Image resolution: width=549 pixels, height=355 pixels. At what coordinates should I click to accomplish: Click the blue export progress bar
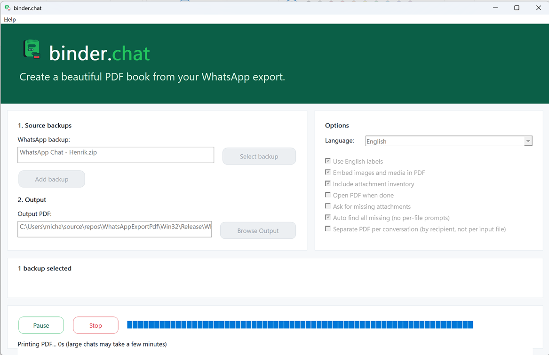(300, 324)
